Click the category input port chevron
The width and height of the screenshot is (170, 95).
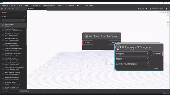[x=147, y=54]
